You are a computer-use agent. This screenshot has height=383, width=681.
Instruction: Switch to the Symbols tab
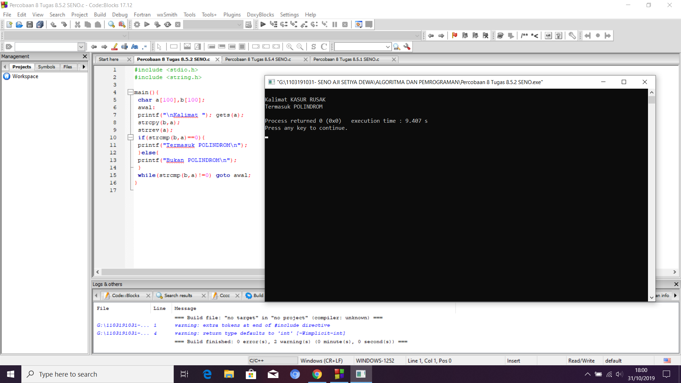click(46, 67)
